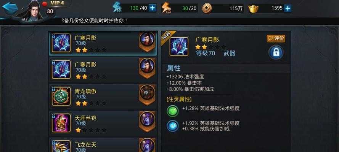Image resolution: width=339 pixels, height=152 pixels.
Task: Click the VIP 4 badge
Action: (58, 3)
